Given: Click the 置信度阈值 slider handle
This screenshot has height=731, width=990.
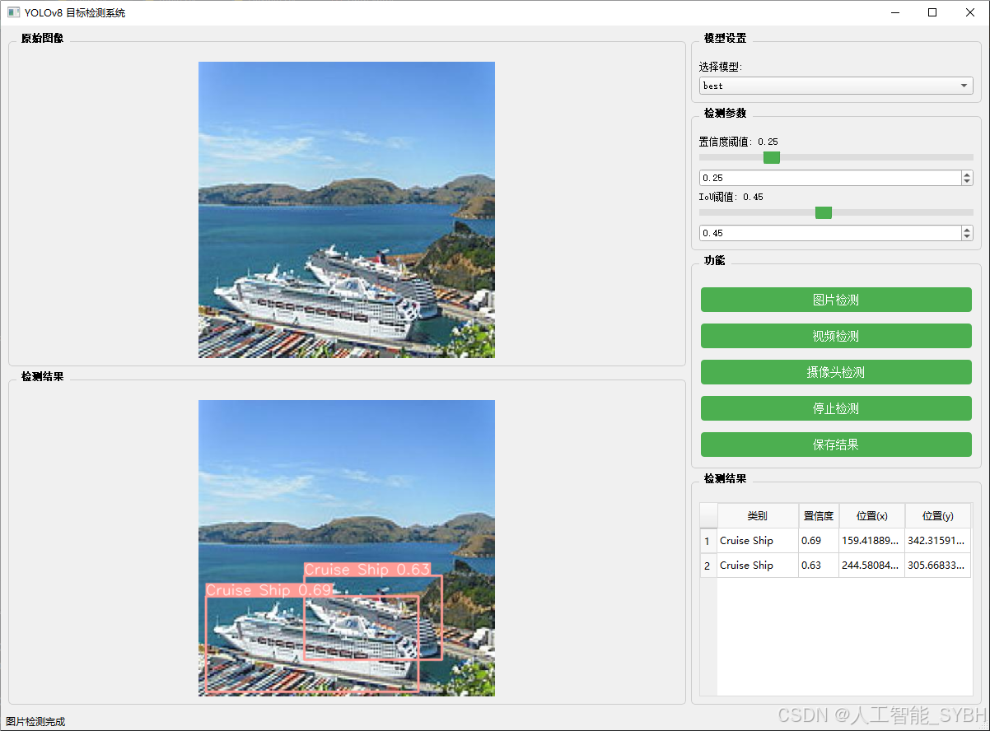Looking at the screenshot, I should pos(772,157).
